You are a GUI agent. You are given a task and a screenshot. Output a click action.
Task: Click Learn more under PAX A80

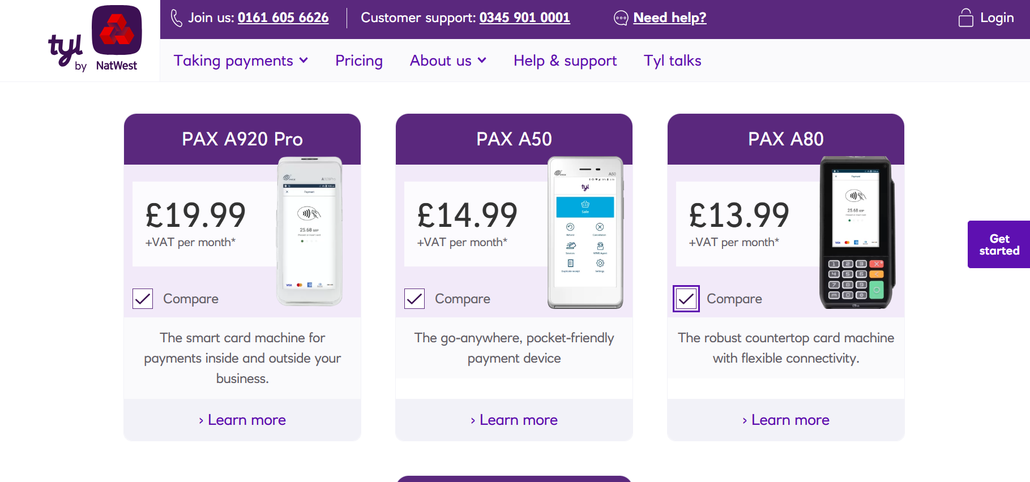click(x=786, y=420)
